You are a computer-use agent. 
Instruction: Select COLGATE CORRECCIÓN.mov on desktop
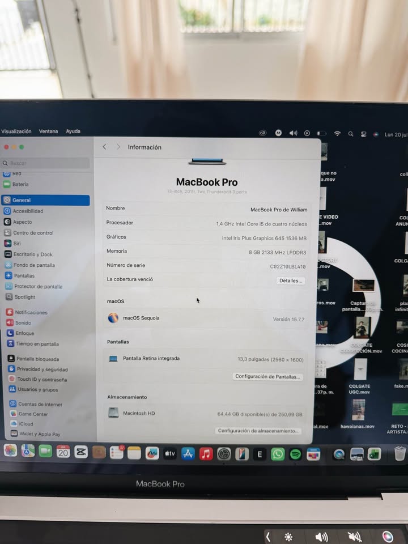[362, 335]
